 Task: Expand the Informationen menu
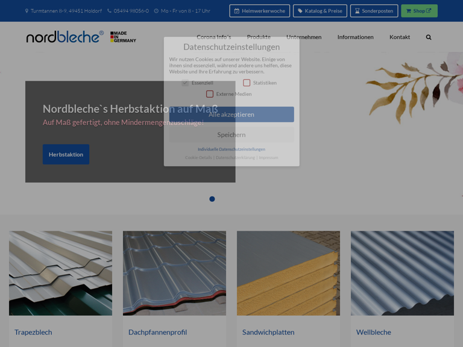(355, 37)
